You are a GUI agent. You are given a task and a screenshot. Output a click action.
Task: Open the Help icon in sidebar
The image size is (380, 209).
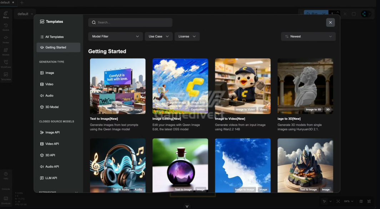(6, 175)
